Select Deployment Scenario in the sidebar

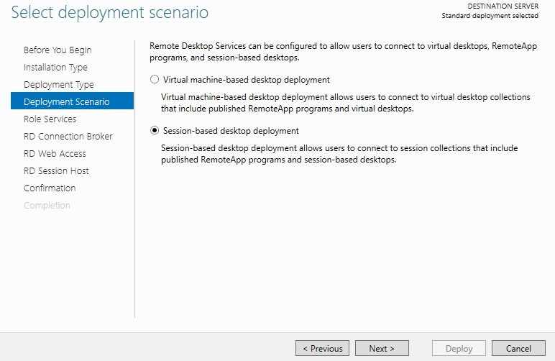click(x=72, y=101)
